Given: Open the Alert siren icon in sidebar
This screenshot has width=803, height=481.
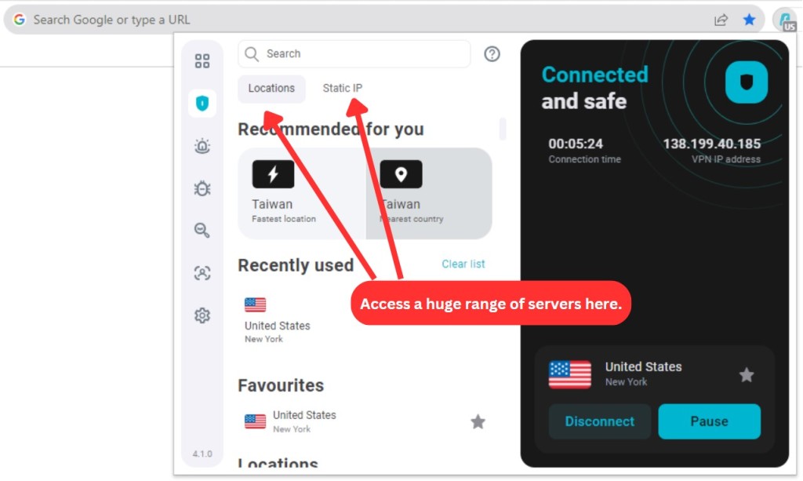Looking at the screenshot, I should click(x=202, y=146).
